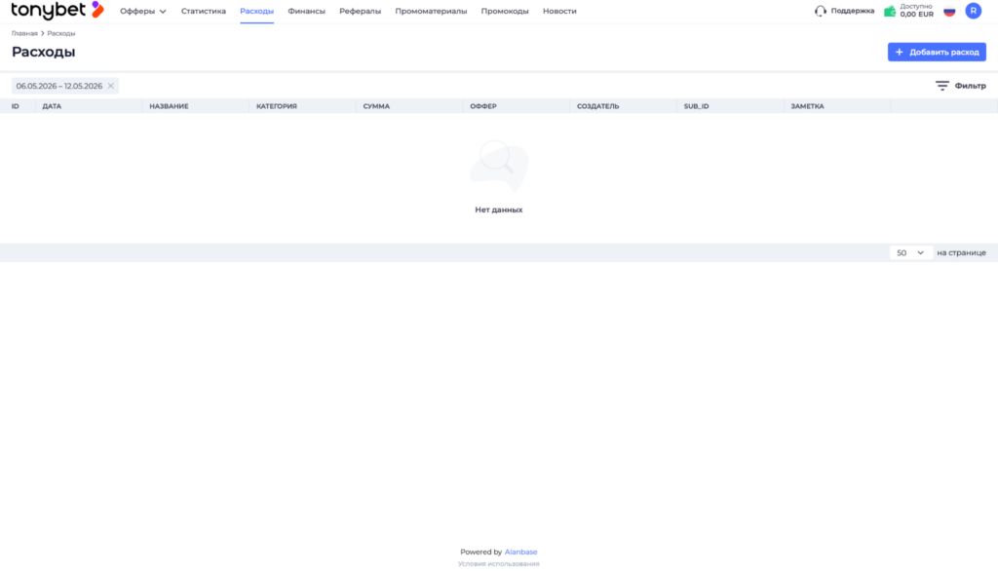Open Условия использования footer link
The width and height of the screenshot is (998, 572).
pos(498,564)
